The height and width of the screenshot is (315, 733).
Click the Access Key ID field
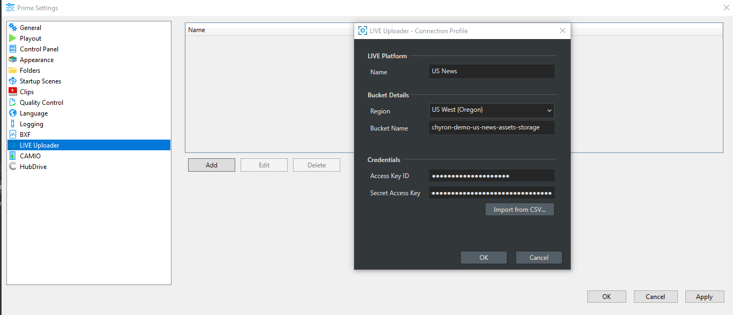coord(491,176)
